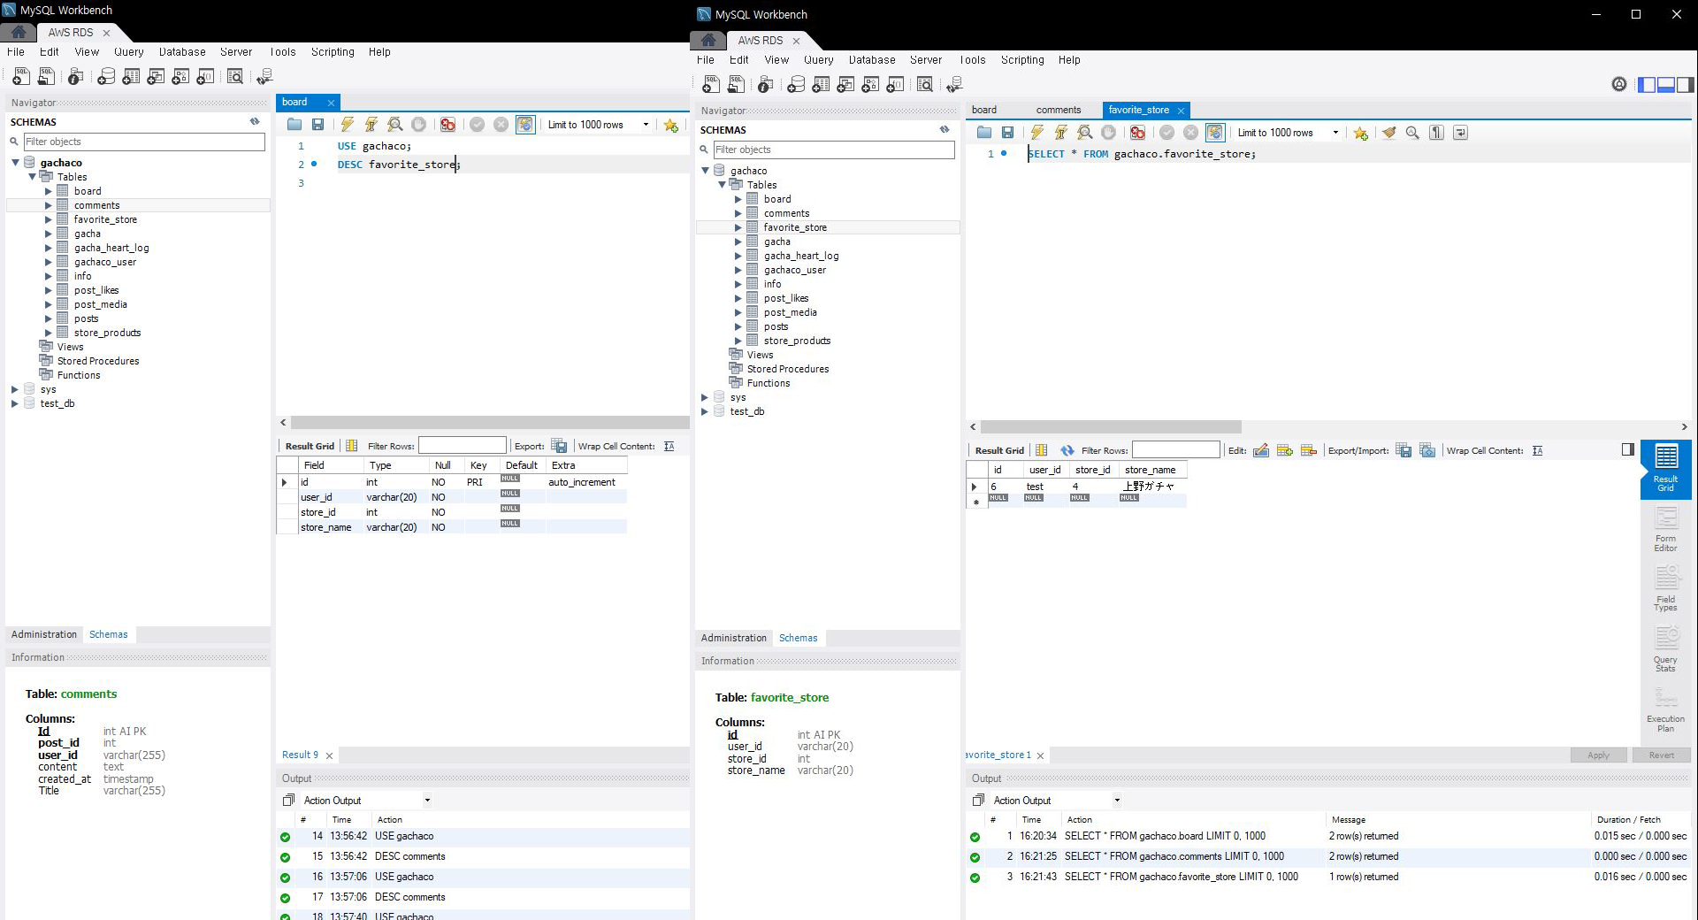This screenshot has width=1698, height=920.
Task: Click Filter Rows input in right window grid
Action: [1175, 450]
